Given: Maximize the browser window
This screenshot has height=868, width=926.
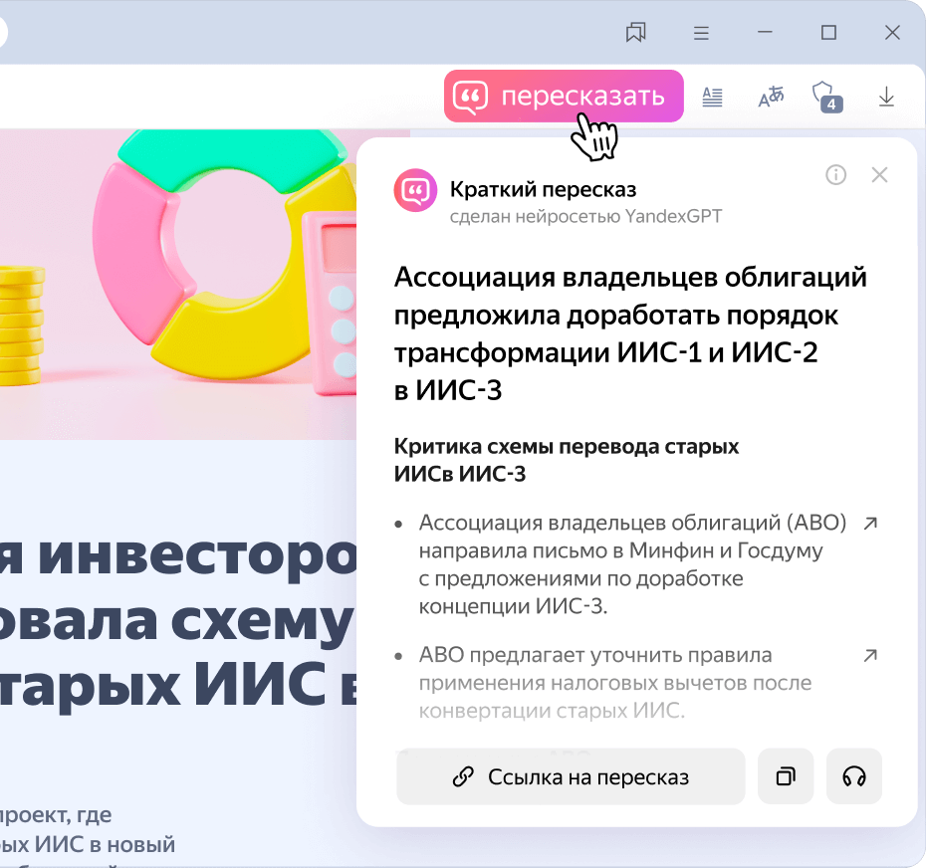Looking at the screenshot, I should [x=828, y=33].
